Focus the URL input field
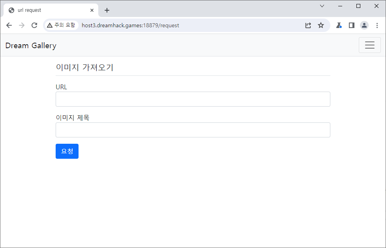Screen dimensions: 386x248 tap(193, 99)
